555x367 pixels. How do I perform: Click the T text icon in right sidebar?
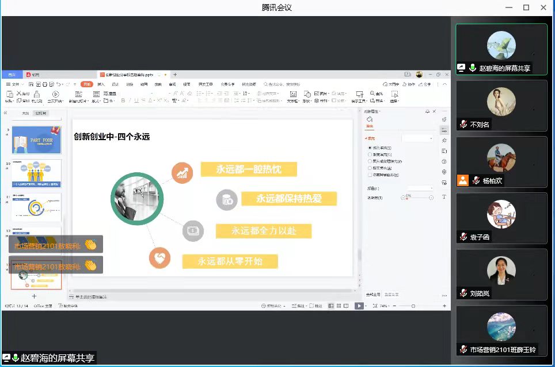[x=444, y=197]
